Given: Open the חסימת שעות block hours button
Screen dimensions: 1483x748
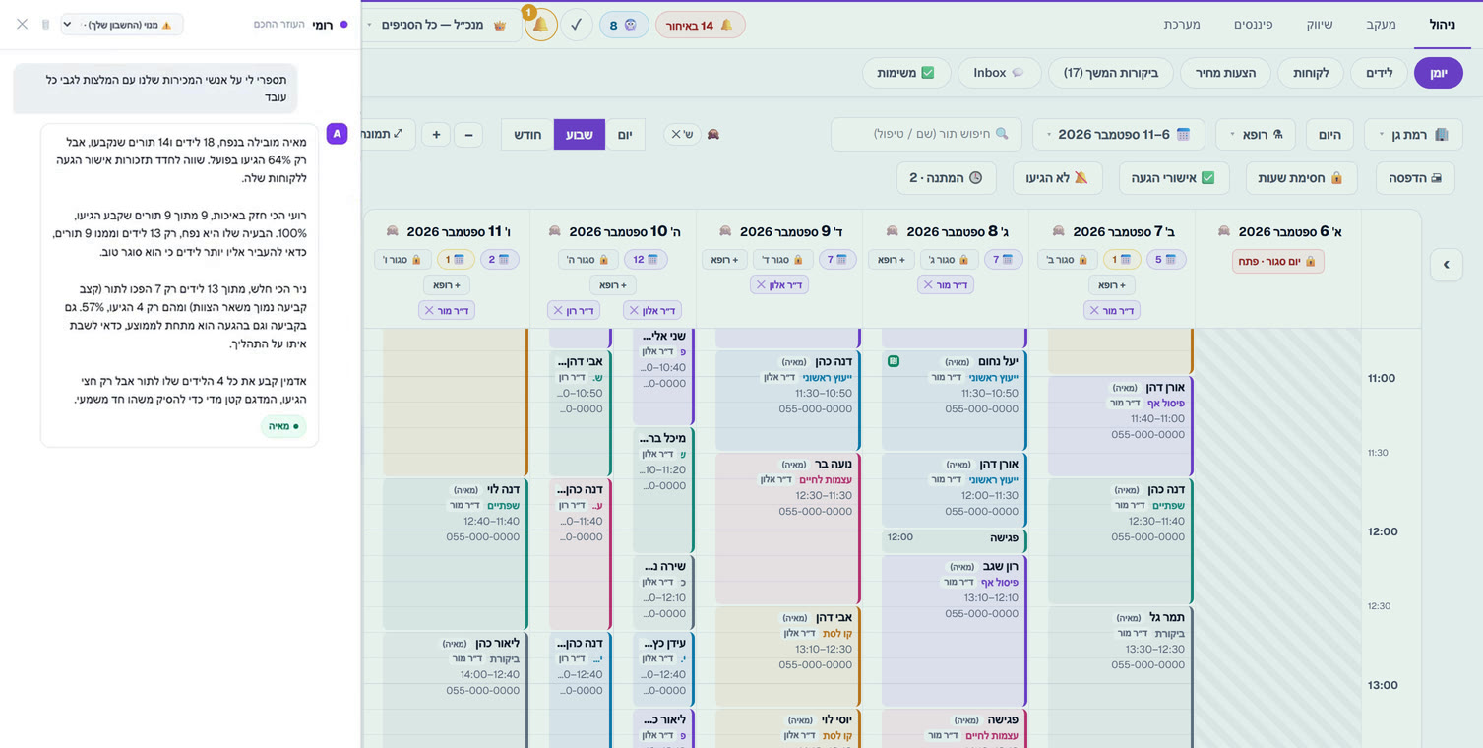Looking at the screenshot, I should (1301, 178).
